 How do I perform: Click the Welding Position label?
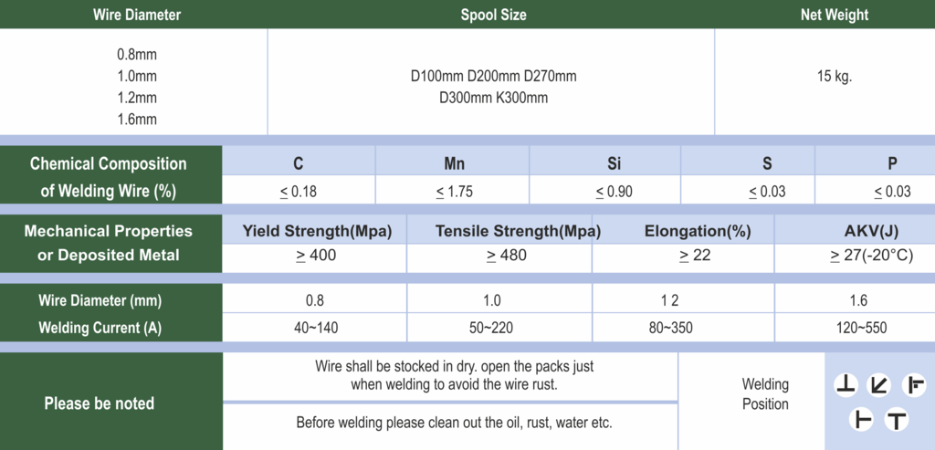[765, 394]
